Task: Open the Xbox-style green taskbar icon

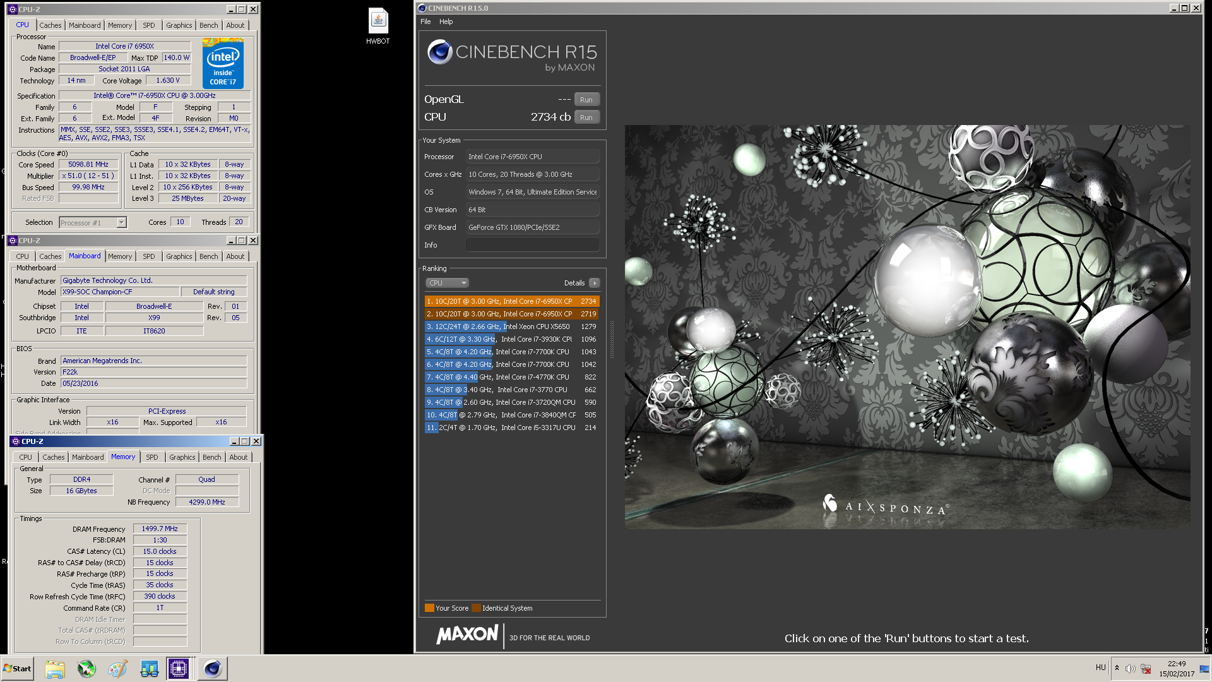Action: (86, 669)
